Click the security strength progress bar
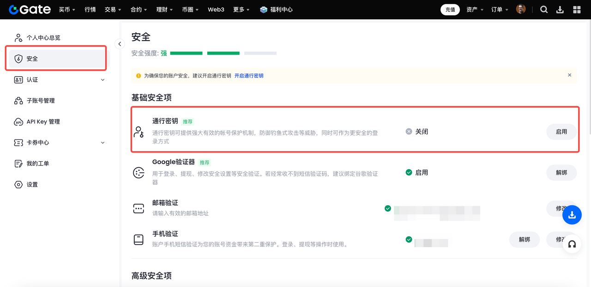591x287 pixels. pos(223,53)
